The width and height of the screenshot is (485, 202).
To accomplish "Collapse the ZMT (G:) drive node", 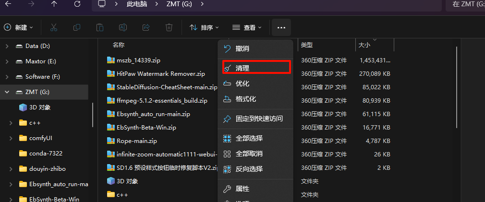I will click(x=6, y=92).
